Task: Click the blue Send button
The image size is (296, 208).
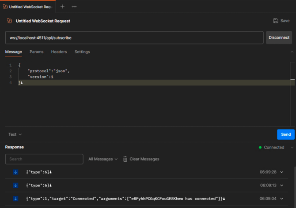Action: tap(285, 134)
